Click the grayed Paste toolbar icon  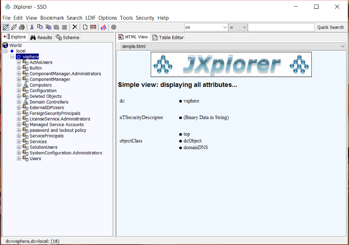click(x=56, y=27)
